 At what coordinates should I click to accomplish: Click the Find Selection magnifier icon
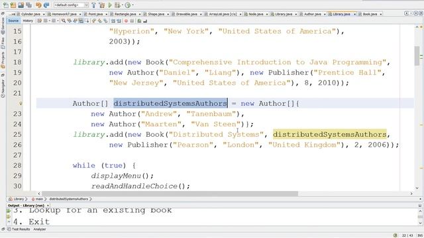point(64,20)
